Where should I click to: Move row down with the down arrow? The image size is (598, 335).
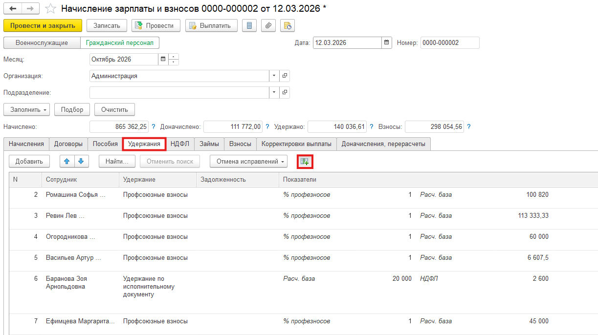[81, 161]
